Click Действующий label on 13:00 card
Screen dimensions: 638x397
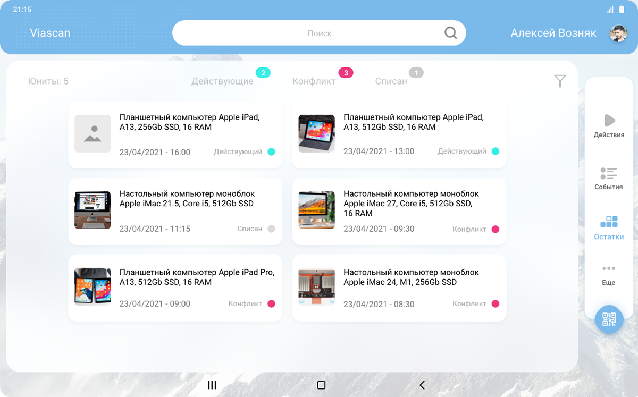pos(462,151)
